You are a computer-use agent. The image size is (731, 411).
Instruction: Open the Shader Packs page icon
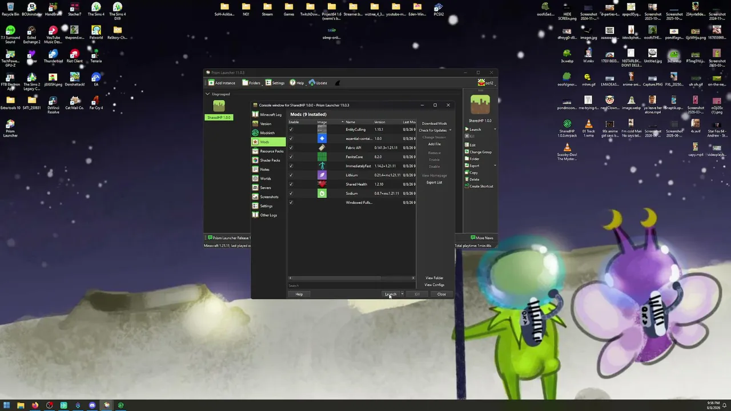tap(255, 160)
